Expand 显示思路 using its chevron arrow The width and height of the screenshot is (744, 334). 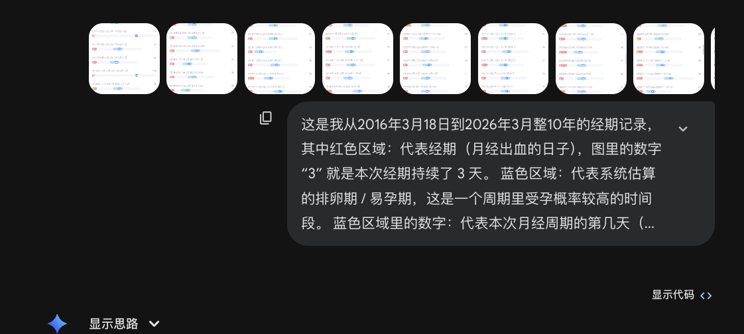[155, 323]
